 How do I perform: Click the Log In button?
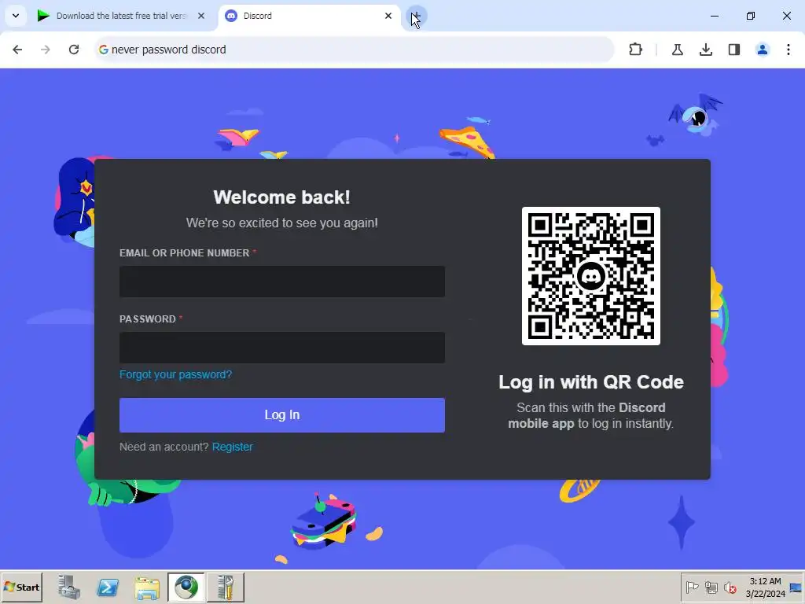pyautogui.click(x=282, y=415)
